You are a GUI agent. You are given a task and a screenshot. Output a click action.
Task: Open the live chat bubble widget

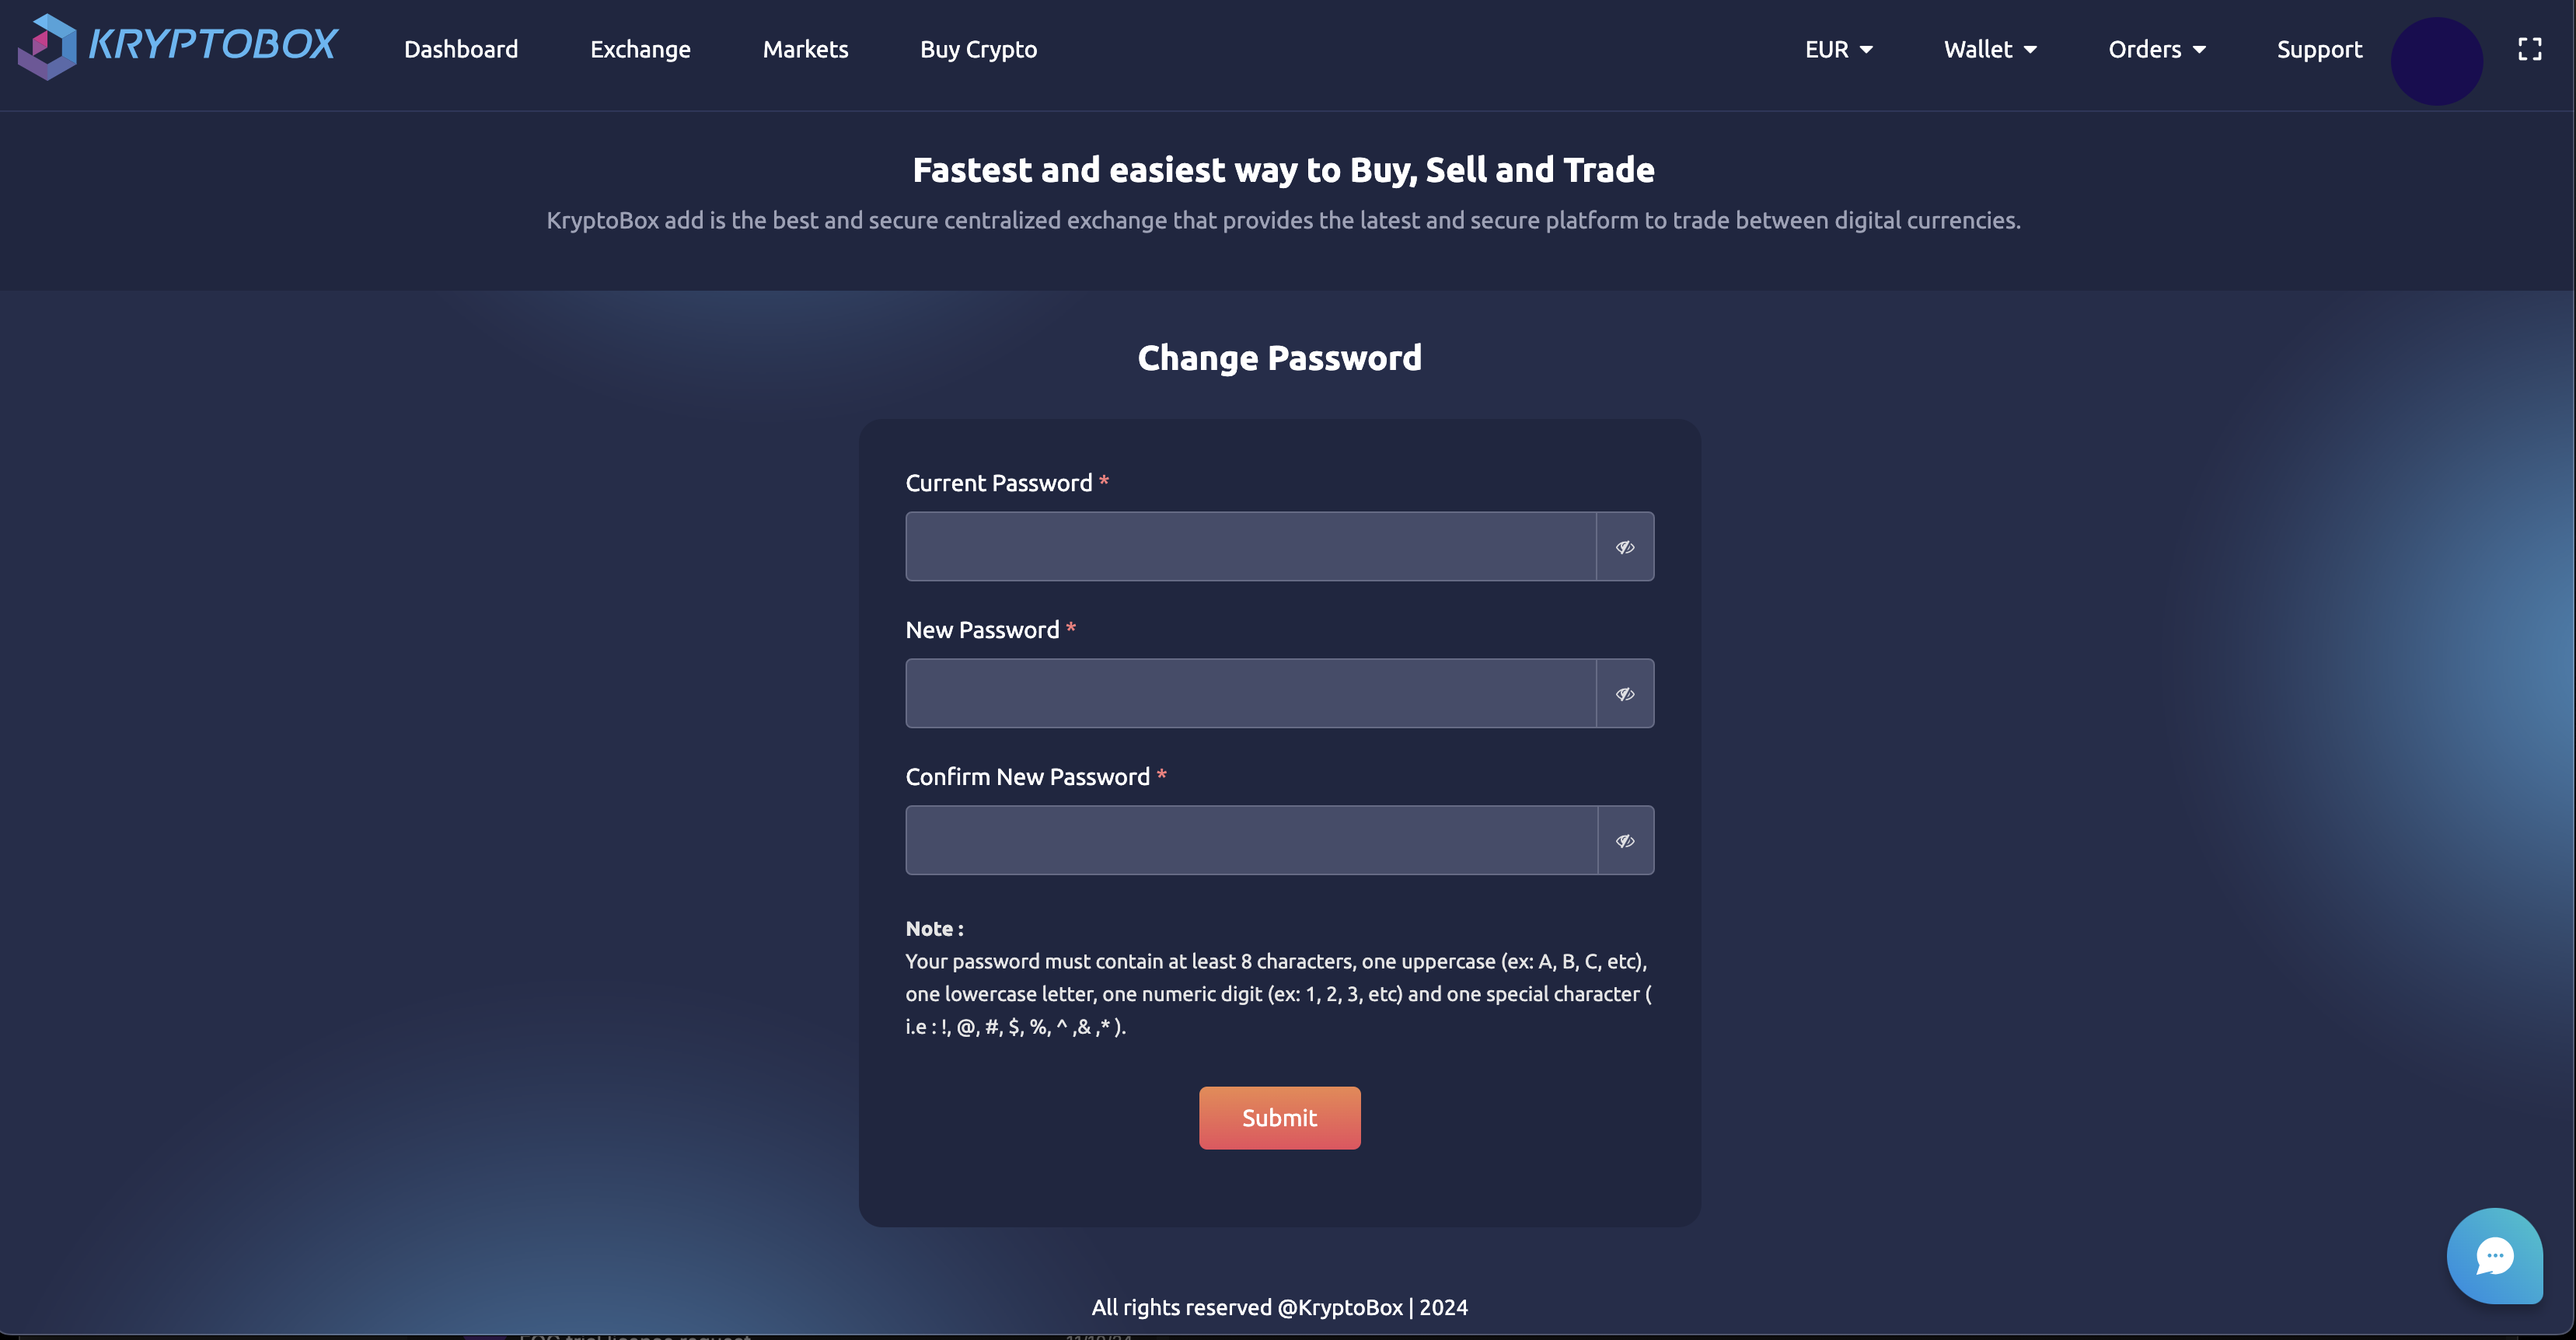point(2494,1256)
